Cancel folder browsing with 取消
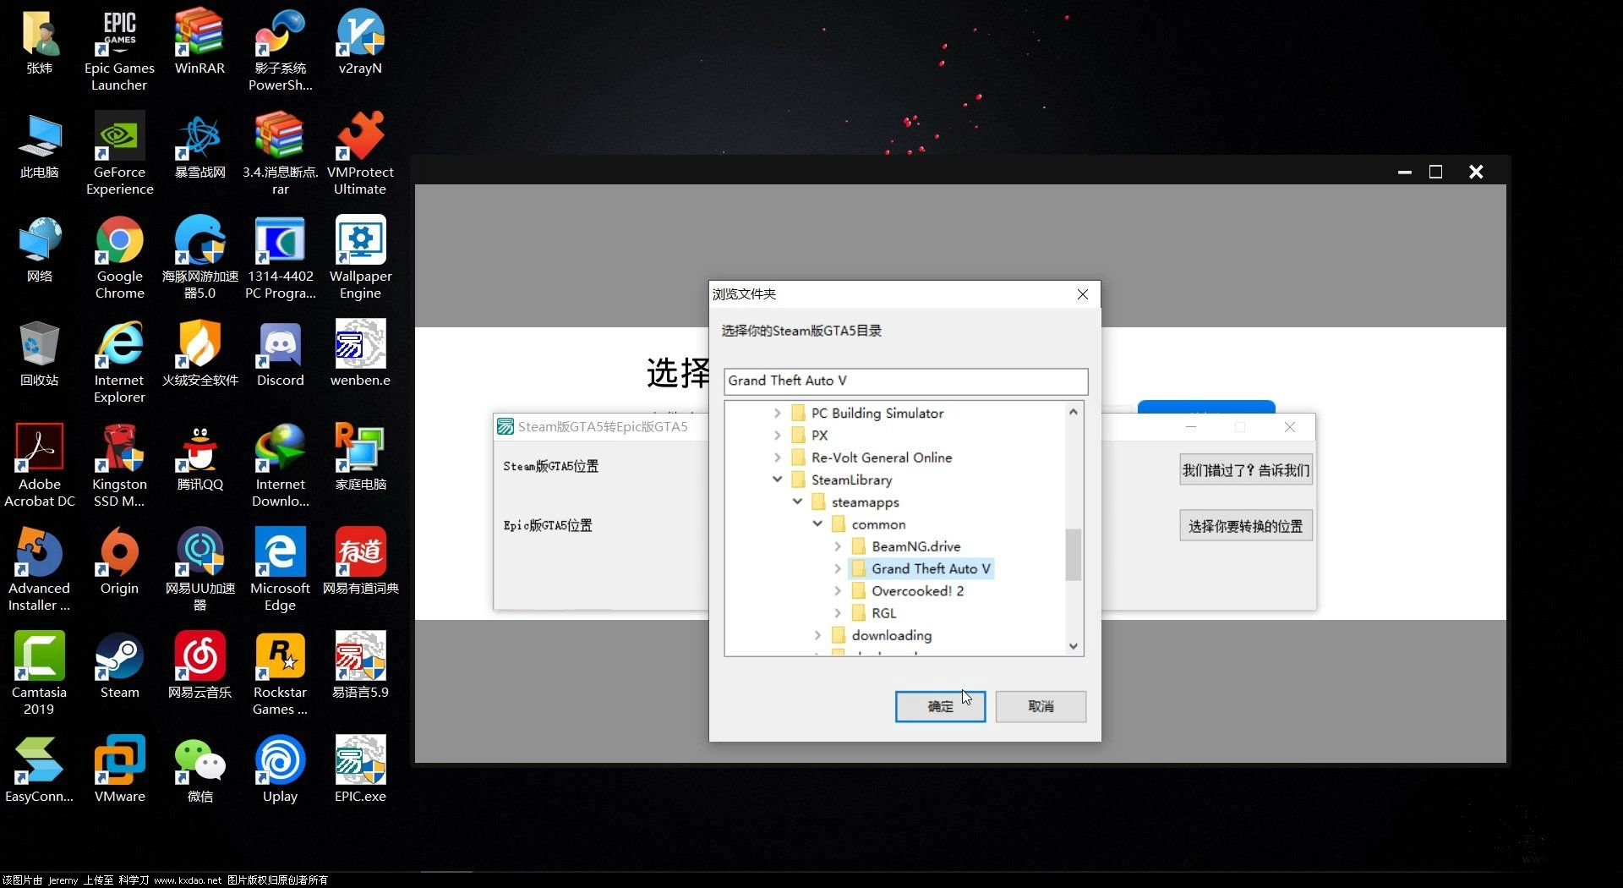This screenshot has height=888, width=1623. tap(1041, 706)
